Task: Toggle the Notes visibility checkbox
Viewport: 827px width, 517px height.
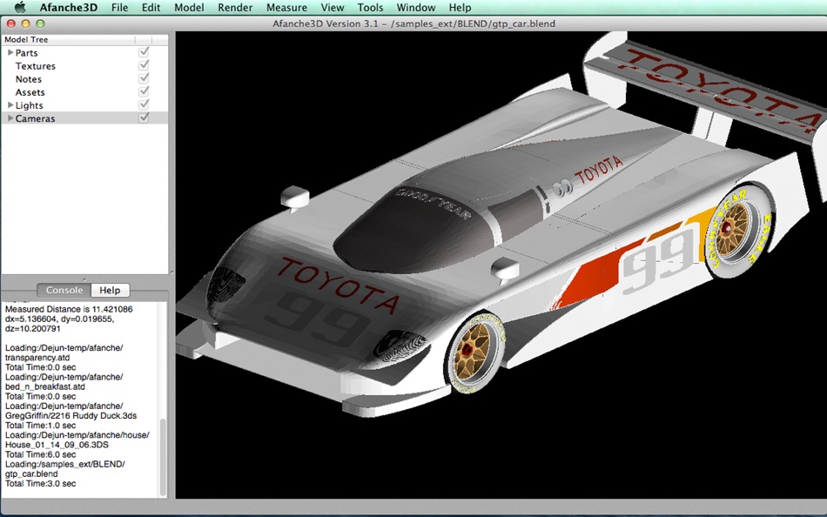Action: [x=144, y=78]
